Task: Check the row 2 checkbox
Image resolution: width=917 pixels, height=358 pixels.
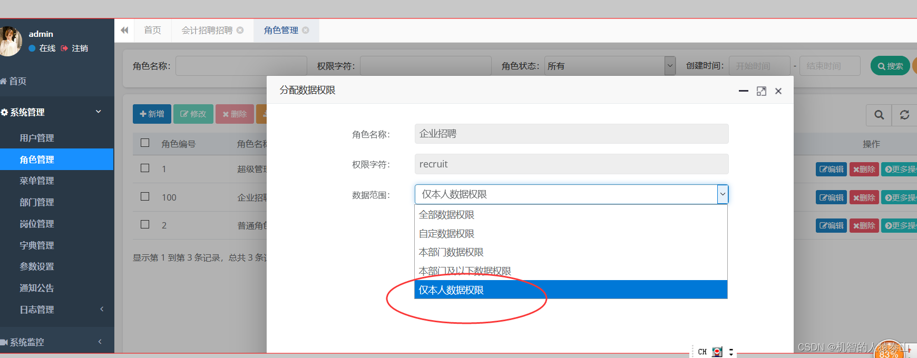Action: [145, 224]
